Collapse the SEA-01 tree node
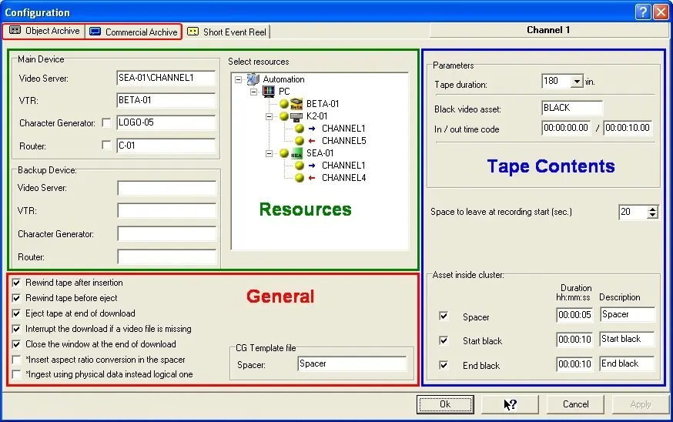Screen dimensions: 673x422 [x=270, y=153]
